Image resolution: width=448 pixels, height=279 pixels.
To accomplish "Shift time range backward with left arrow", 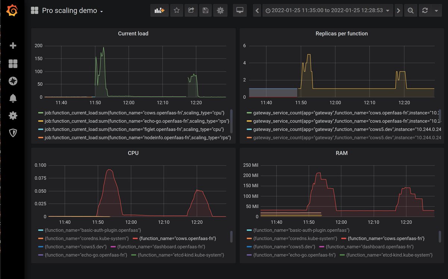I will click(257, 10).
